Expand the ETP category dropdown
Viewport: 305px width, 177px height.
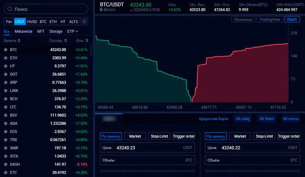click(x=72, y=32)
